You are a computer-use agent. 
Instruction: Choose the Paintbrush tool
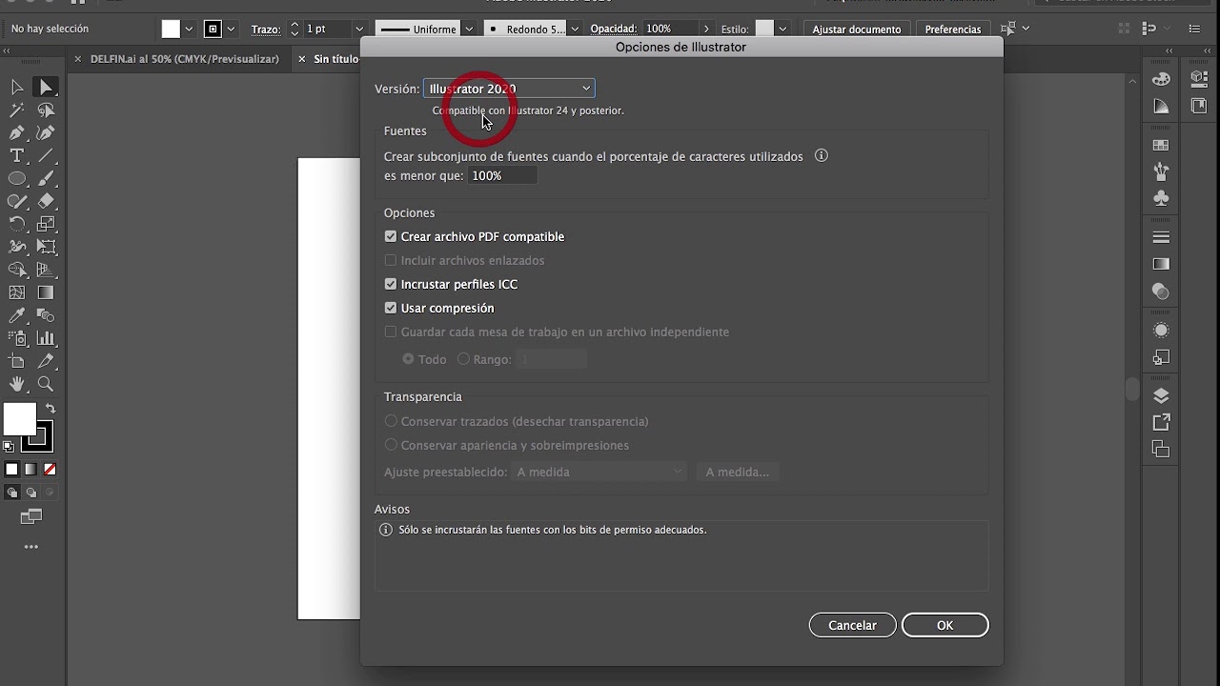coord(46,178)
